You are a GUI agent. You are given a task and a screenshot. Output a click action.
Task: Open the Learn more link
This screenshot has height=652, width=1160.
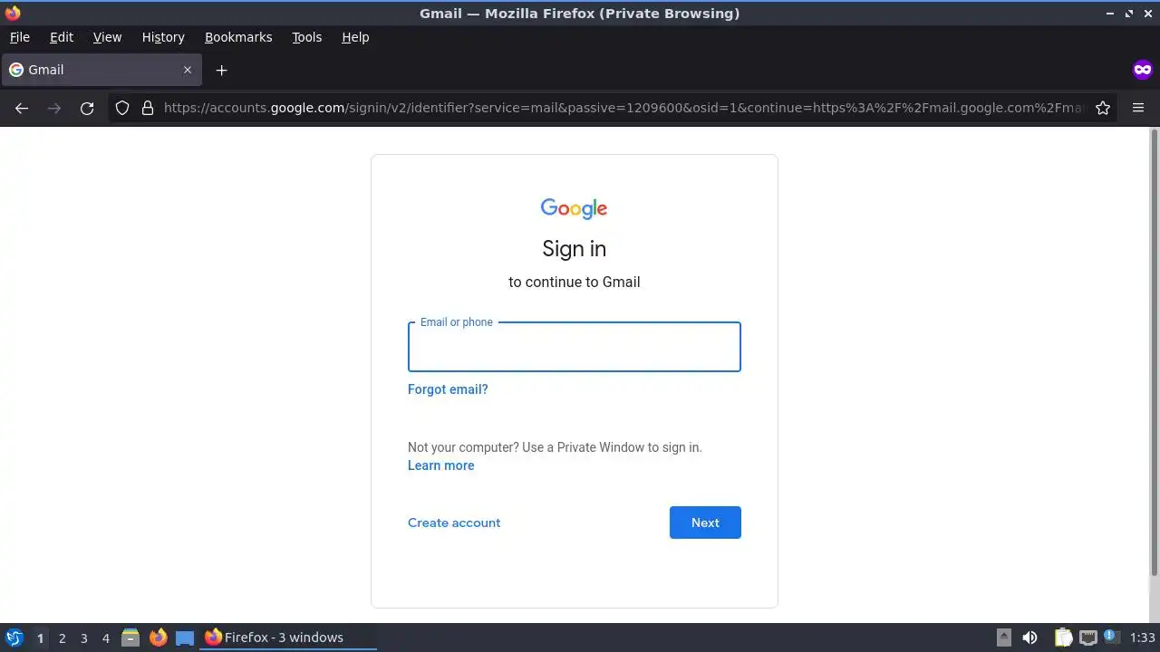pos(441,465)
